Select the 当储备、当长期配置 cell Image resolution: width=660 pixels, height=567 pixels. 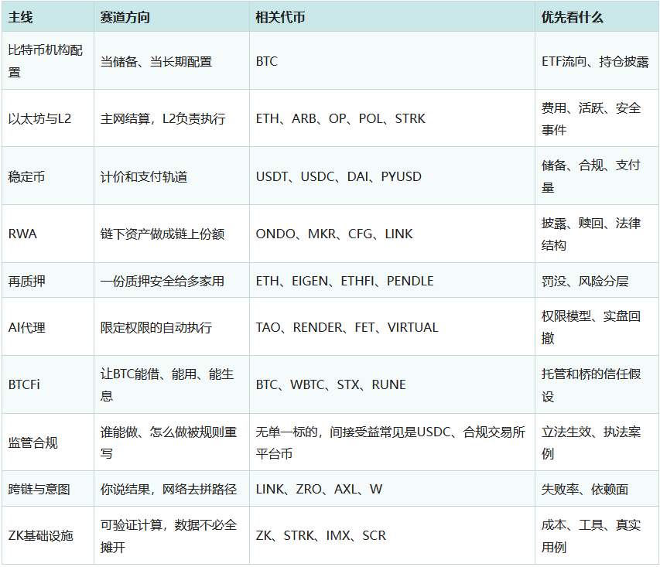172,60
